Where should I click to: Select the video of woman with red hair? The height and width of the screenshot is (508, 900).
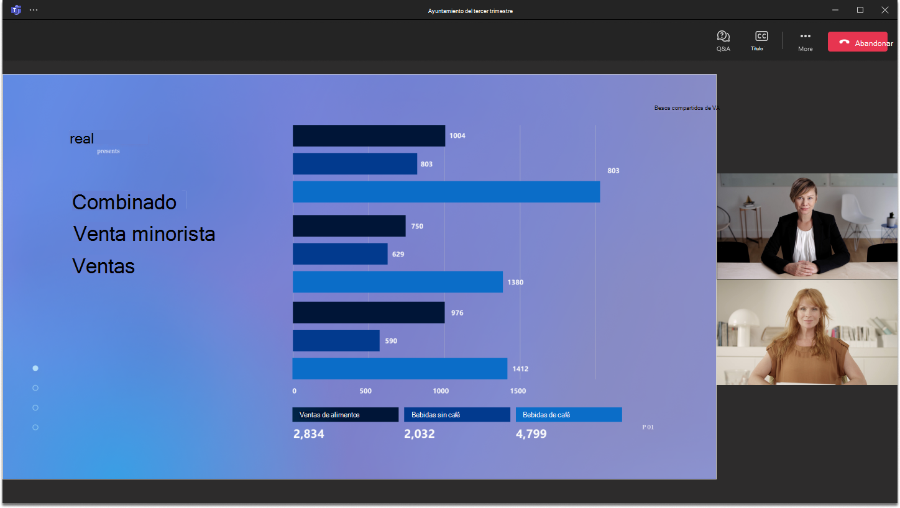click(x=807, y=332)
